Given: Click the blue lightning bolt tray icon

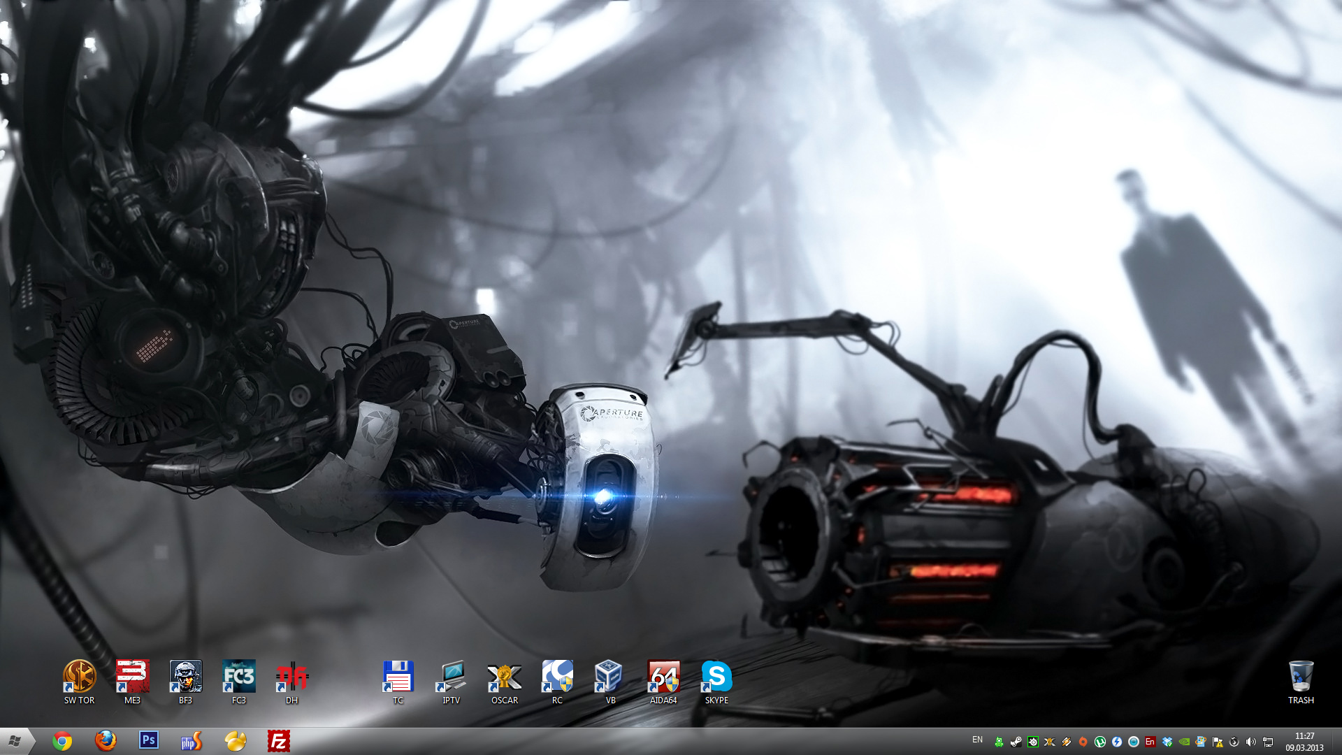Looking at the screenshot, I should click(1117, 742).
